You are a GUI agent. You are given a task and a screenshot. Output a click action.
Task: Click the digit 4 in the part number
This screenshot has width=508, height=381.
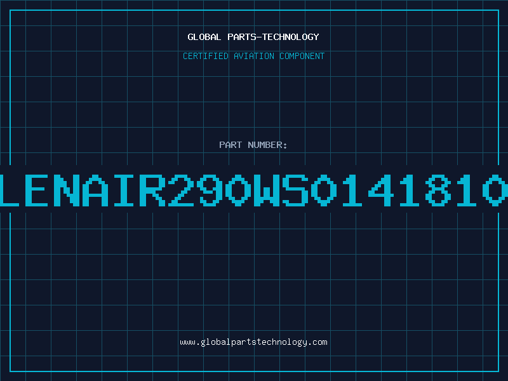click(x=380, y=190)
